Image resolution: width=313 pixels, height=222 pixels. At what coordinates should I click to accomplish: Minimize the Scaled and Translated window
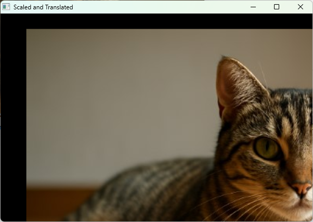coord(253,7)
